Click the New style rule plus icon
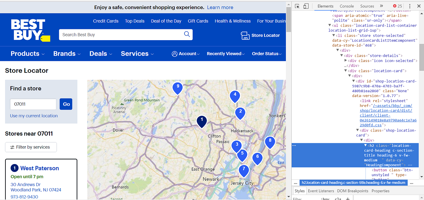This screenshot has height=200, width=424. pyautogui.click(x=348, y=199)
